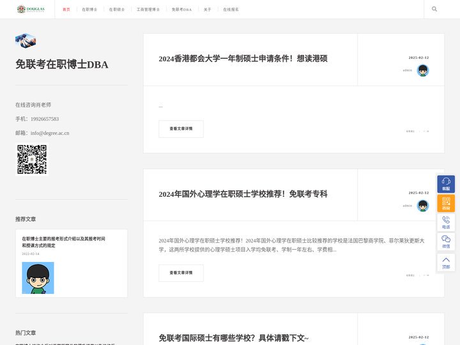
Task: Click the 免联考在职博士DBA heading
Action: [x=61, y=65]
